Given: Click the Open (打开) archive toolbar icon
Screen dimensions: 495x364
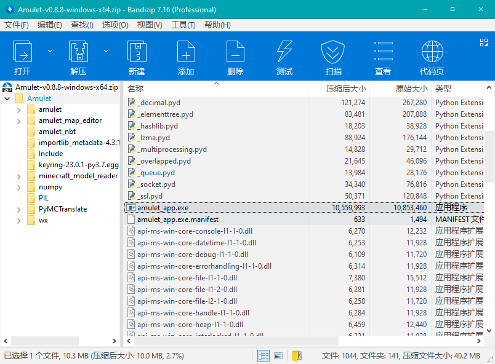Looking at the screenshot, I should click(x=23, y=57).
